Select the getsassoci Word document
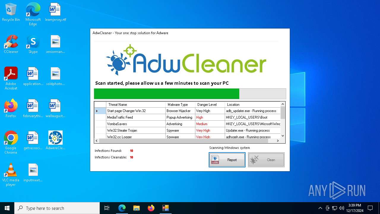 33,141
